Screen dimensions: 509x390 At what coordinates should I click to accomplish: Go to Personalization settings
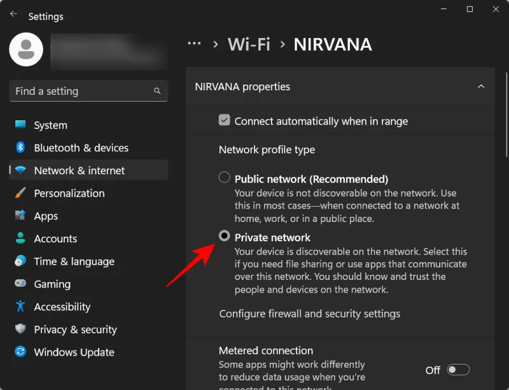(88, 193)
